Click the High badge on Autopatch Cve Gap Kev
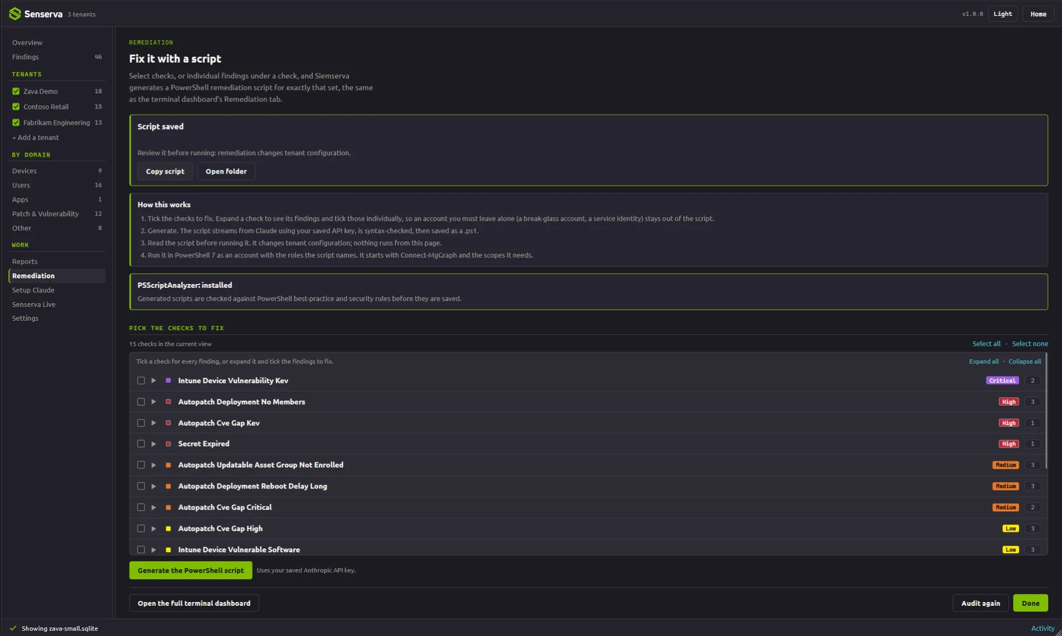Image resolution: width=1062 pixels, height=636 pixels. pyautogui.click(x=1008, y=423)
